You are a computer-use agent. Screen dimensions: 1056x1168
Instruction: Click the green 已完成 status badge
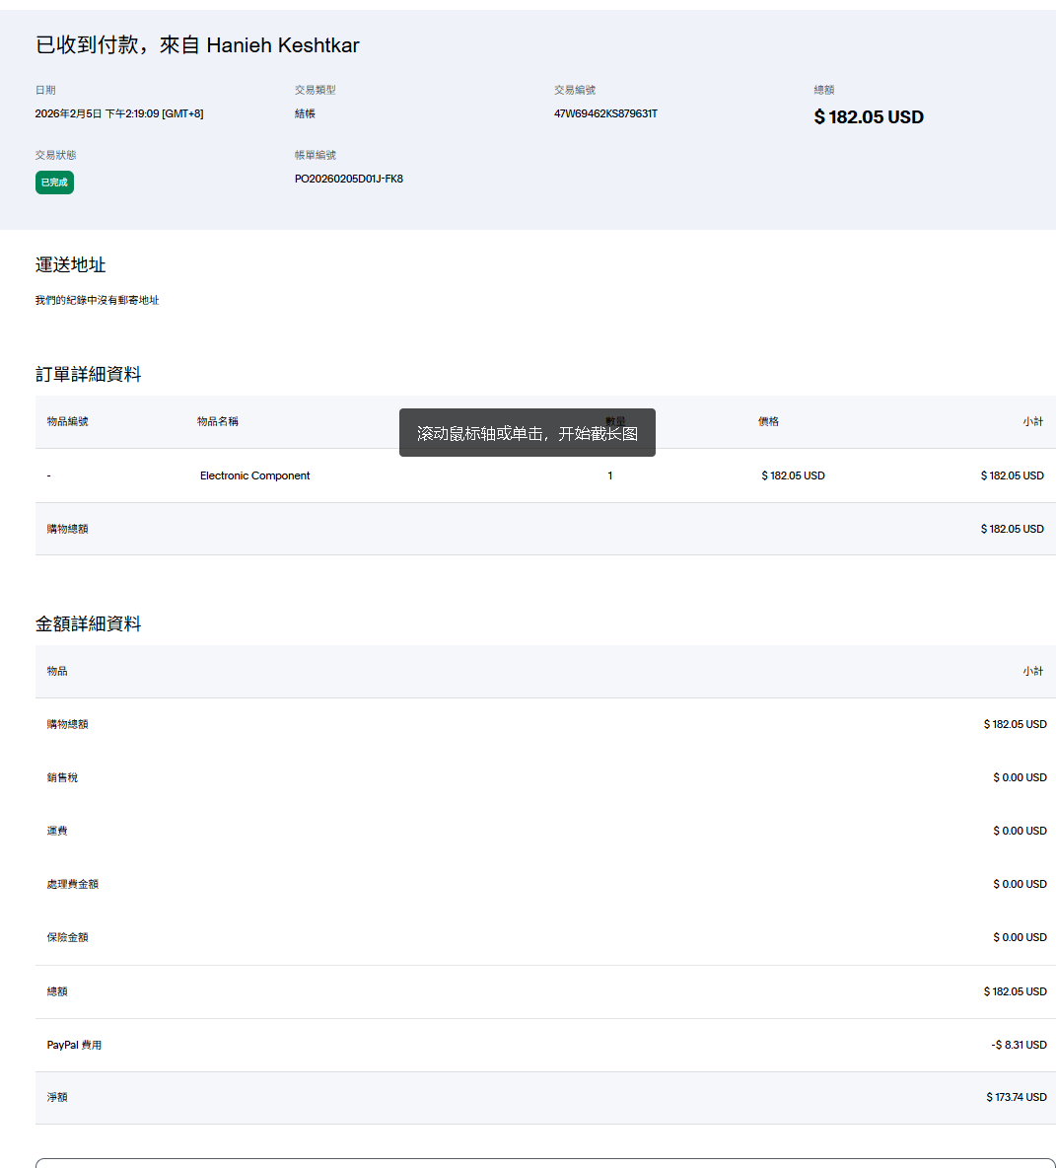coord(54,182)
